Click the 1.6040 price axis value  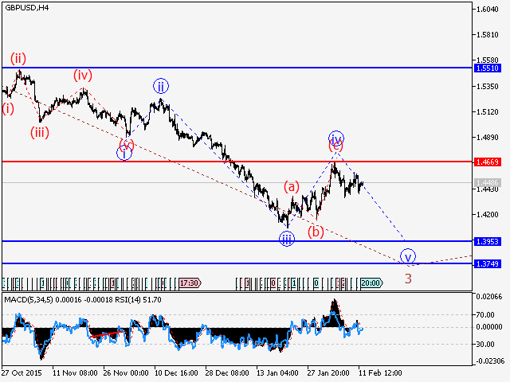(x=487, y=10)
